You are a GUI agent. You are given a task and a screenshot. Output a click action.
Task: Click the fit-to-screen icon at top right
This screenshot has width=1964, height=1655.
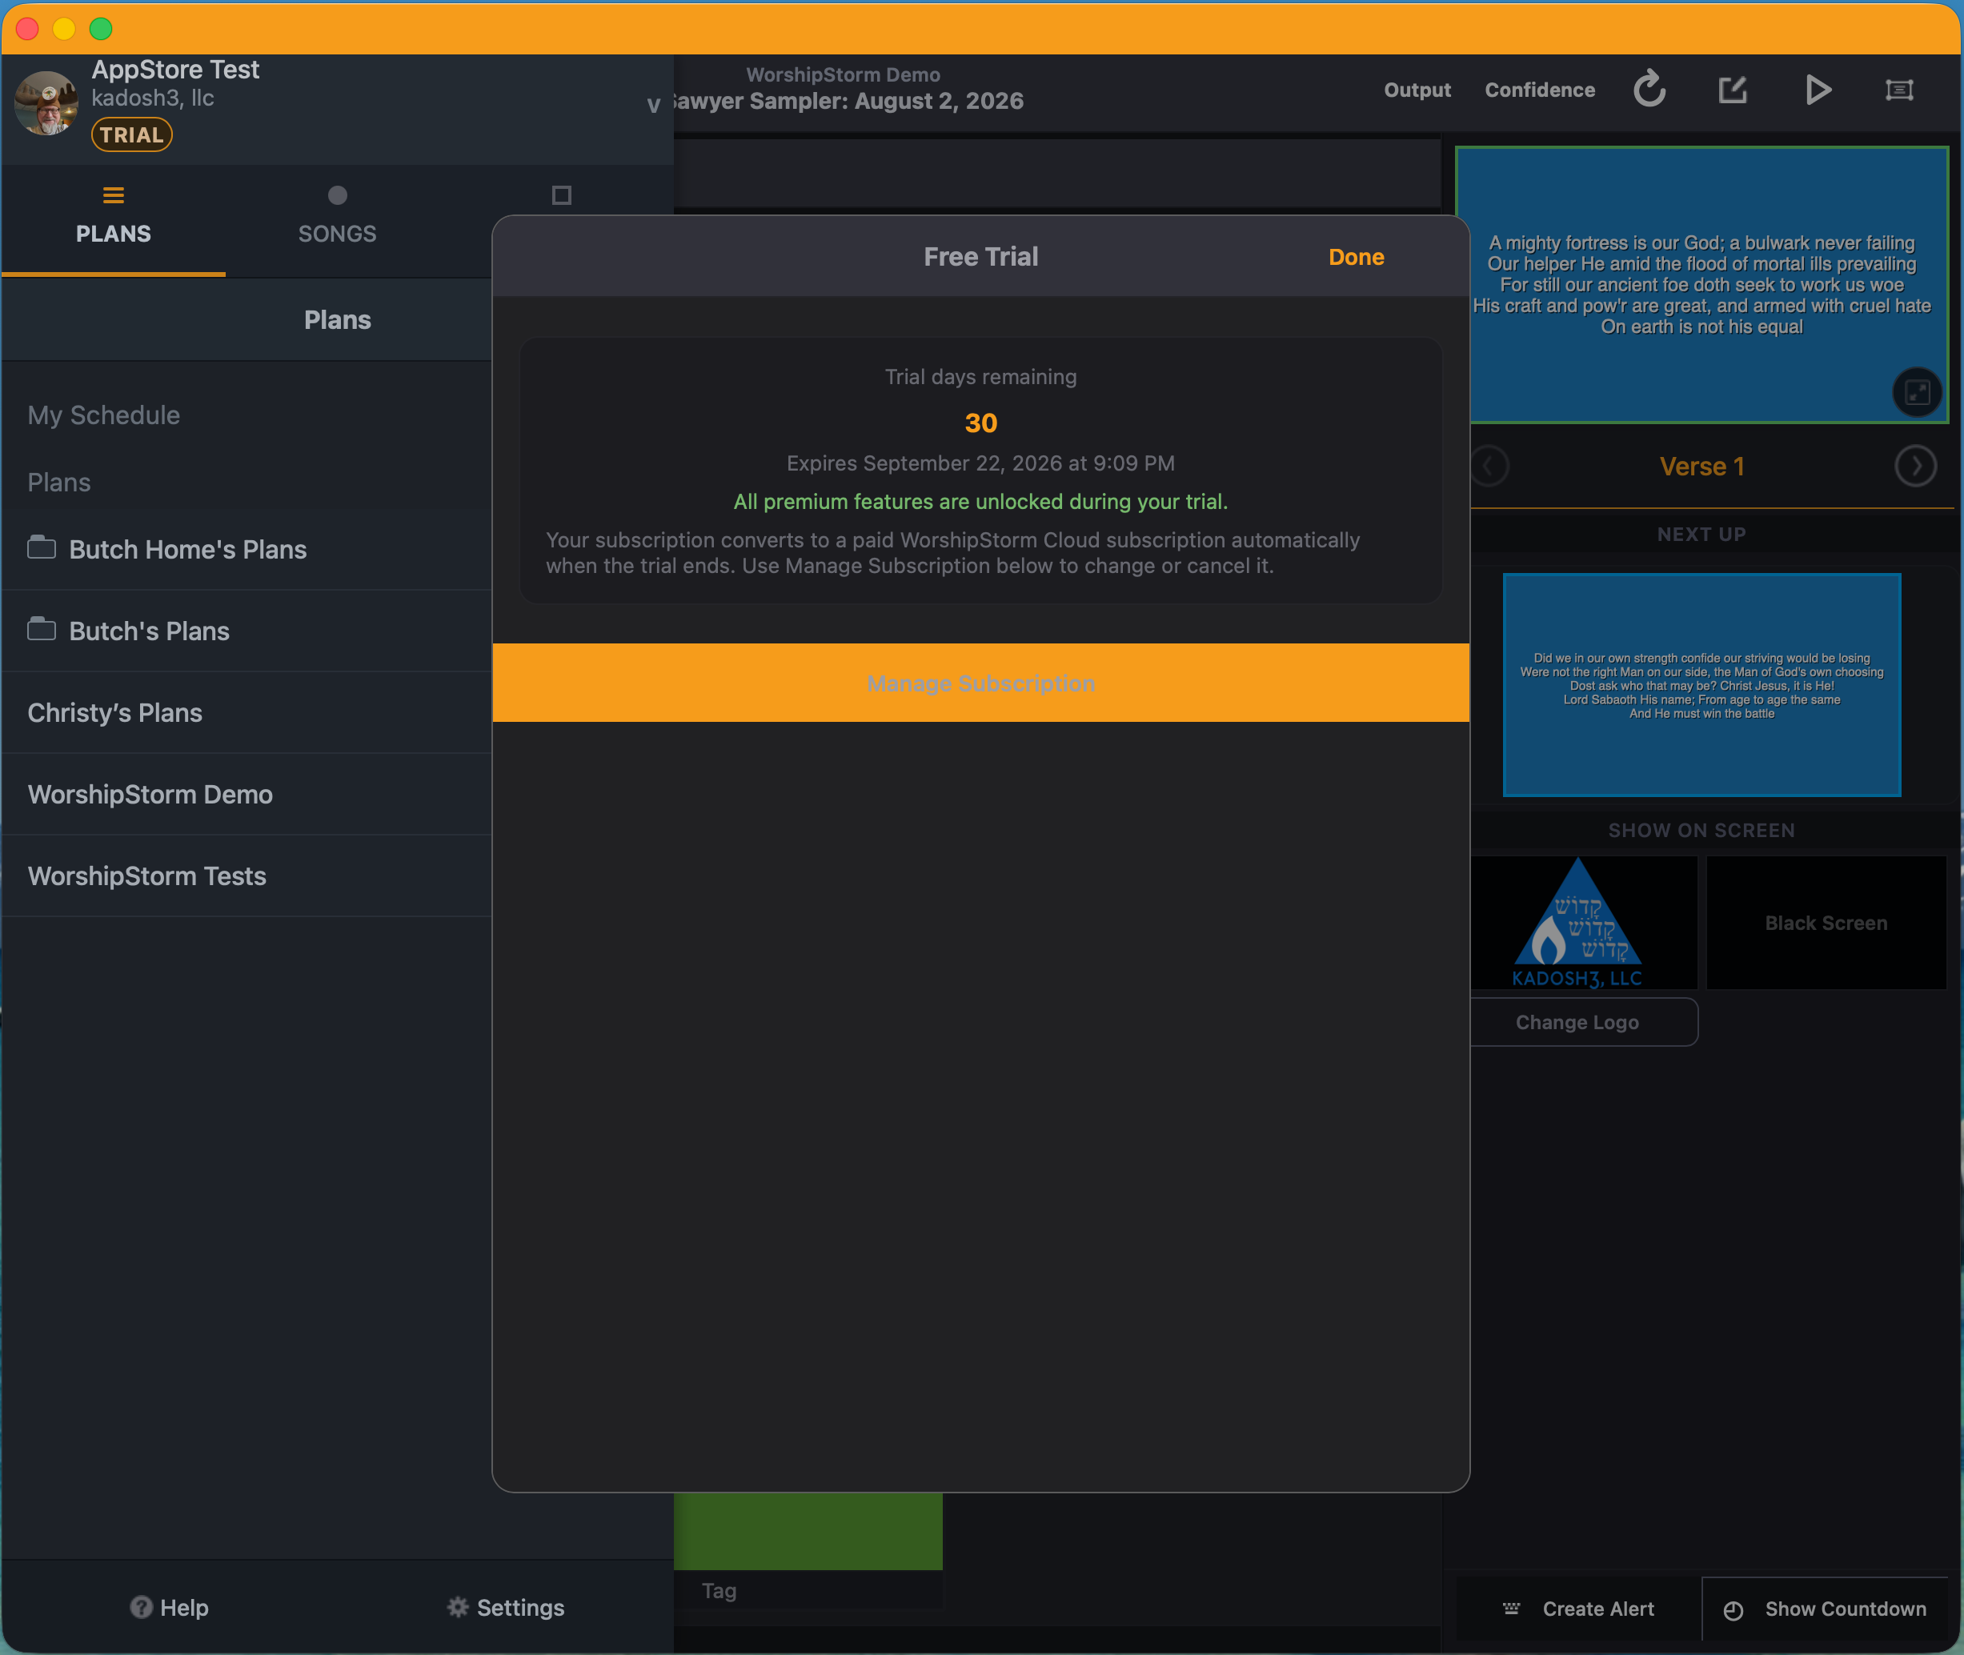click(x=1899, y=90)
